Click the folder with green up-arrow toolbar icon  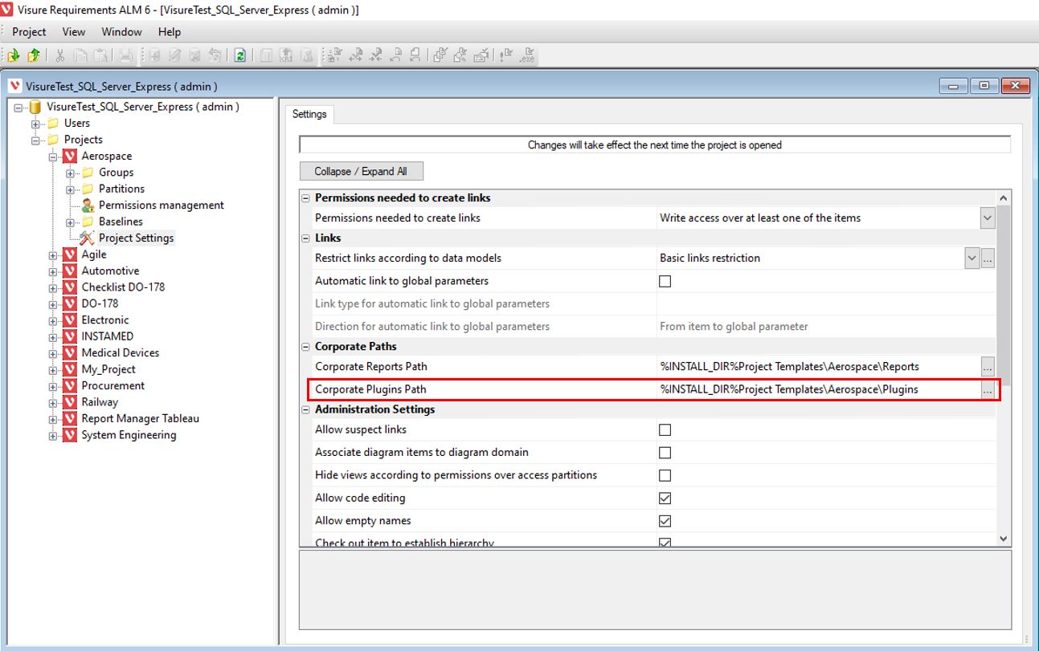tap(34, 55)
